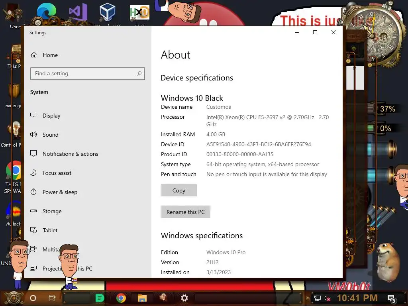The image size is (408, 306).
Task: Open Cortana circle on the taskbar
Action: tap(33, 298)
